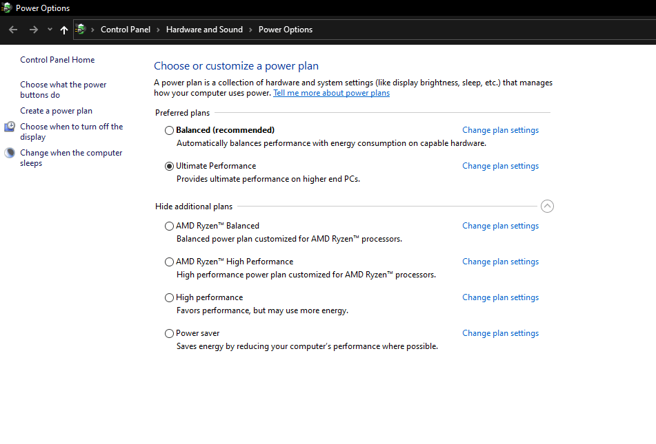Image resolution: width=656 pixels, height=444 pixels.
Task: Collapse the additional plans section chevron
Action: [x=547, y=206]
